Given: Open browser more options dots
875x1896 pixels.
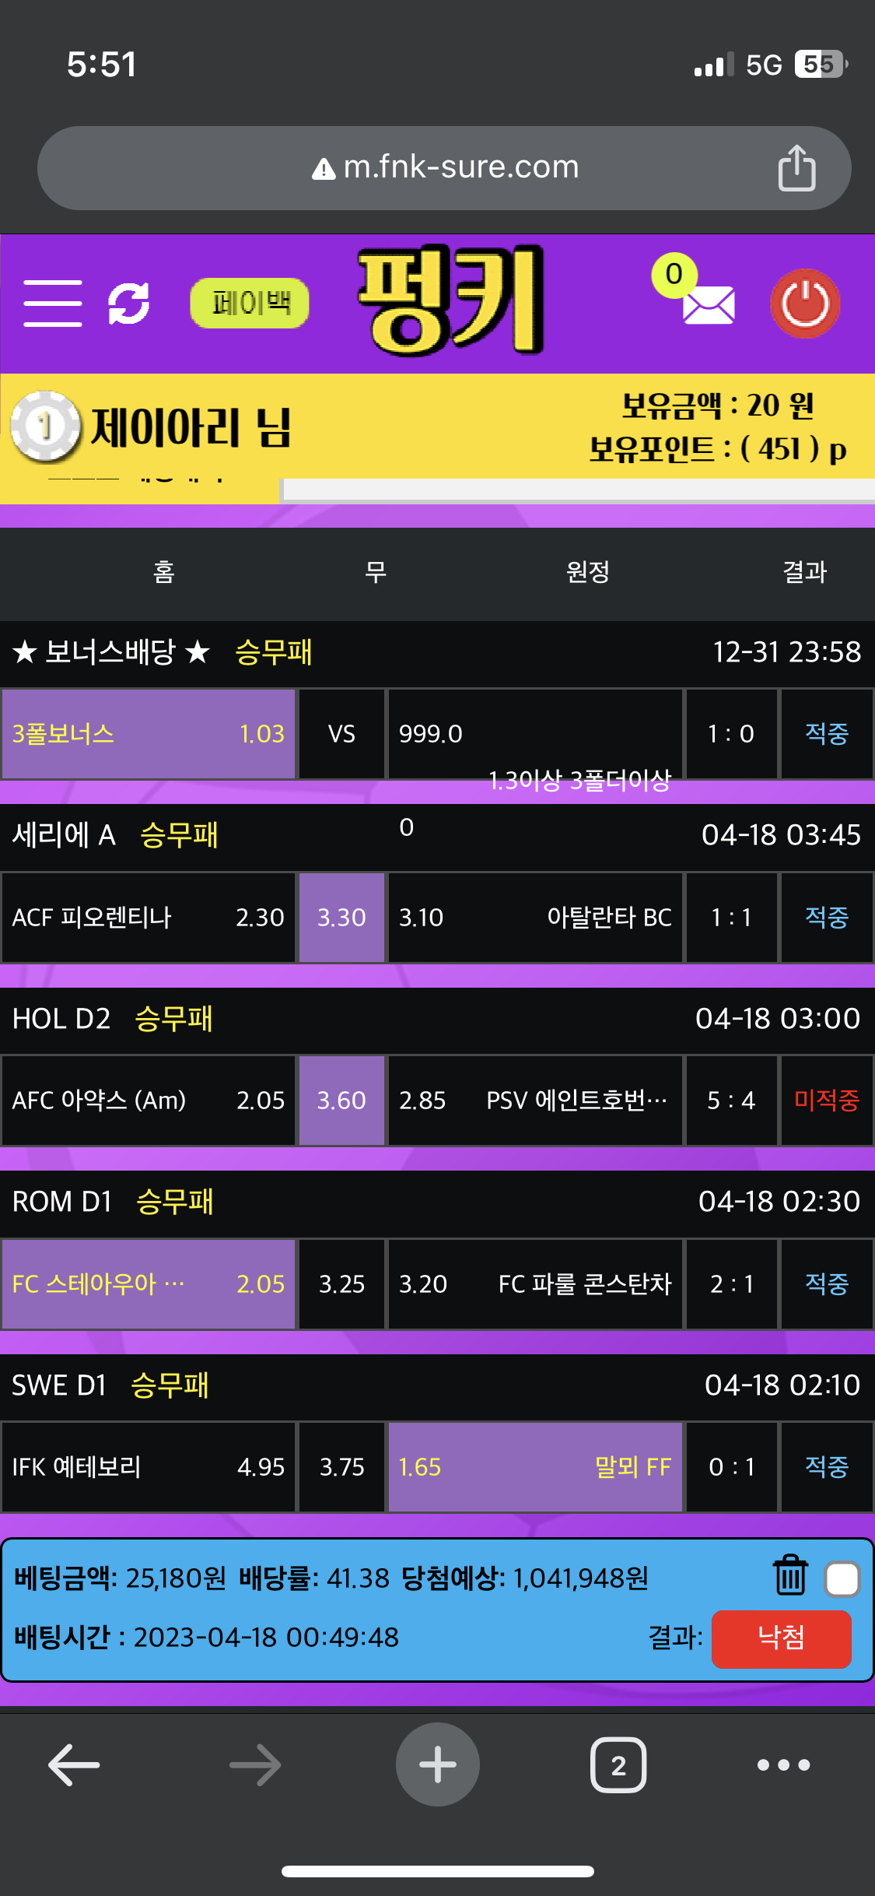Looking at the screenshot, I should click(783, 1764).
